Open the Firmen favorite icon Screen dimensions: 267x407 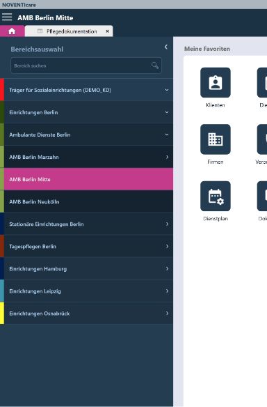(x=216, y=139)
